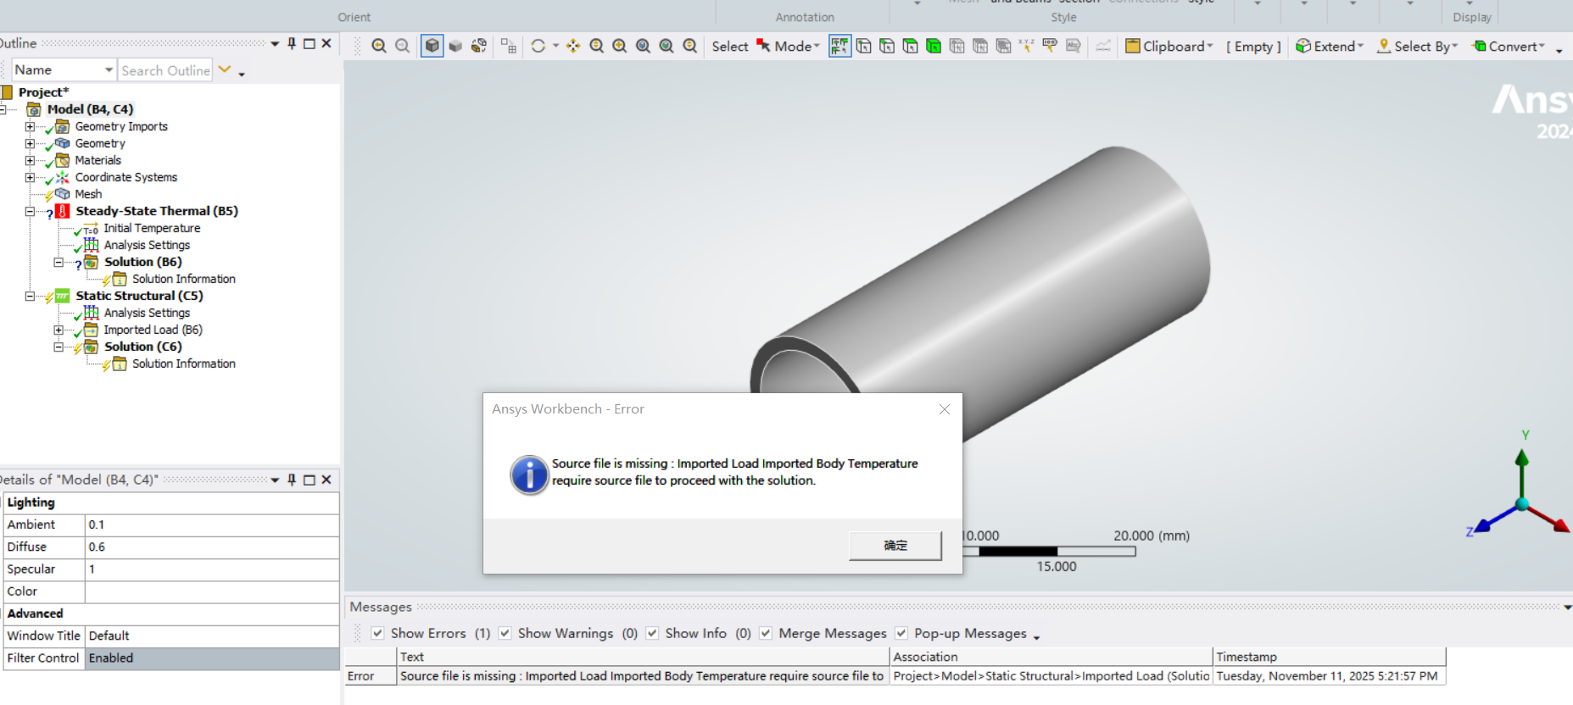Select Mesh in the outline tree

click(88, 194)
